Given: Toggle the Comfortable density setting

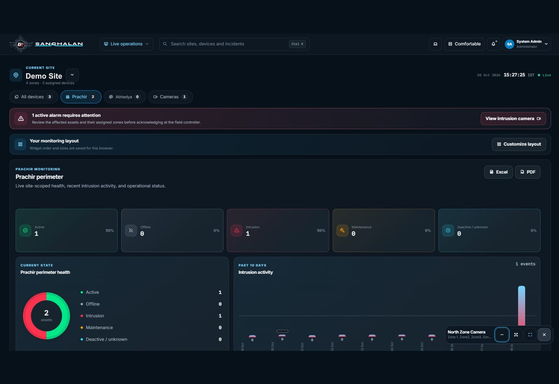Looking at the screenshot, I should click(x=464, y=44).
